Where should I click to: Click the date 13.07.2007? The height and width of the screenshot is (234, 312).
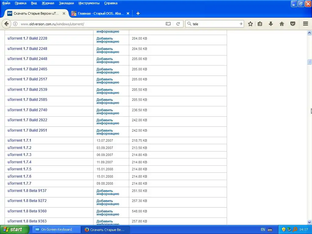[x=105, y=140]
